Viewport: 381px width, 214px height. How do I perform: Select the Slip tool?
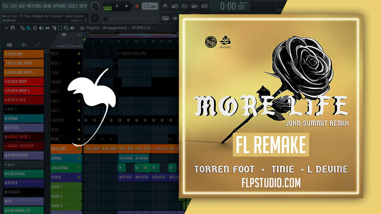[x=48, y=28]
